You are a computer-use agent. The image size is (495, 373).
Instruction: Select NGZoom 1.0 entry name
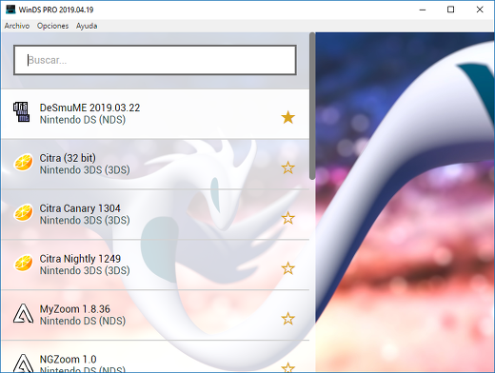[x=68, y=360]
